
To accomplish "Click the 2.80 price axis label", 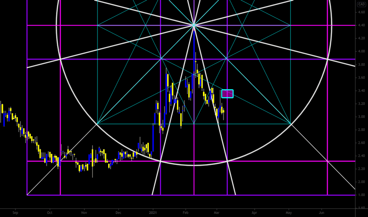I will click(x=361, y=130).
